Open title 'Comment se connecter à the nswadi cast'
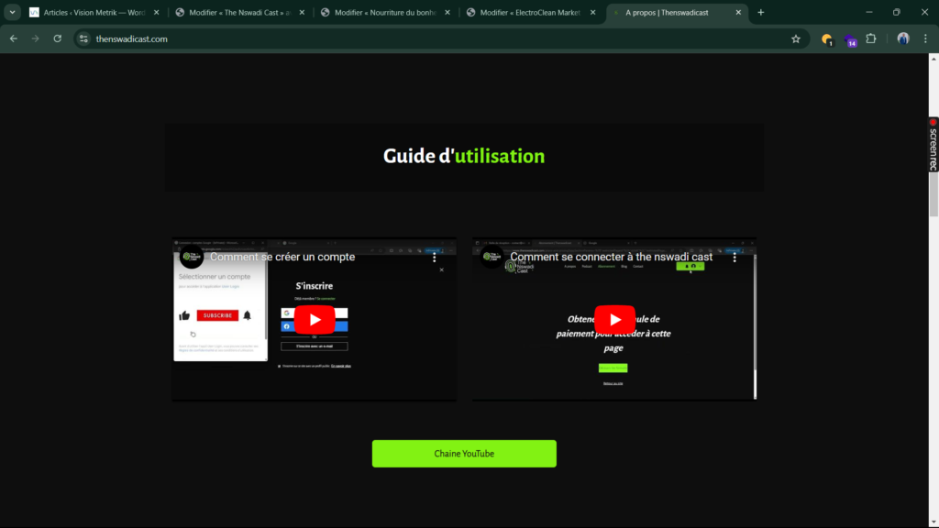The image size is (939, 528). pos(611,257)
